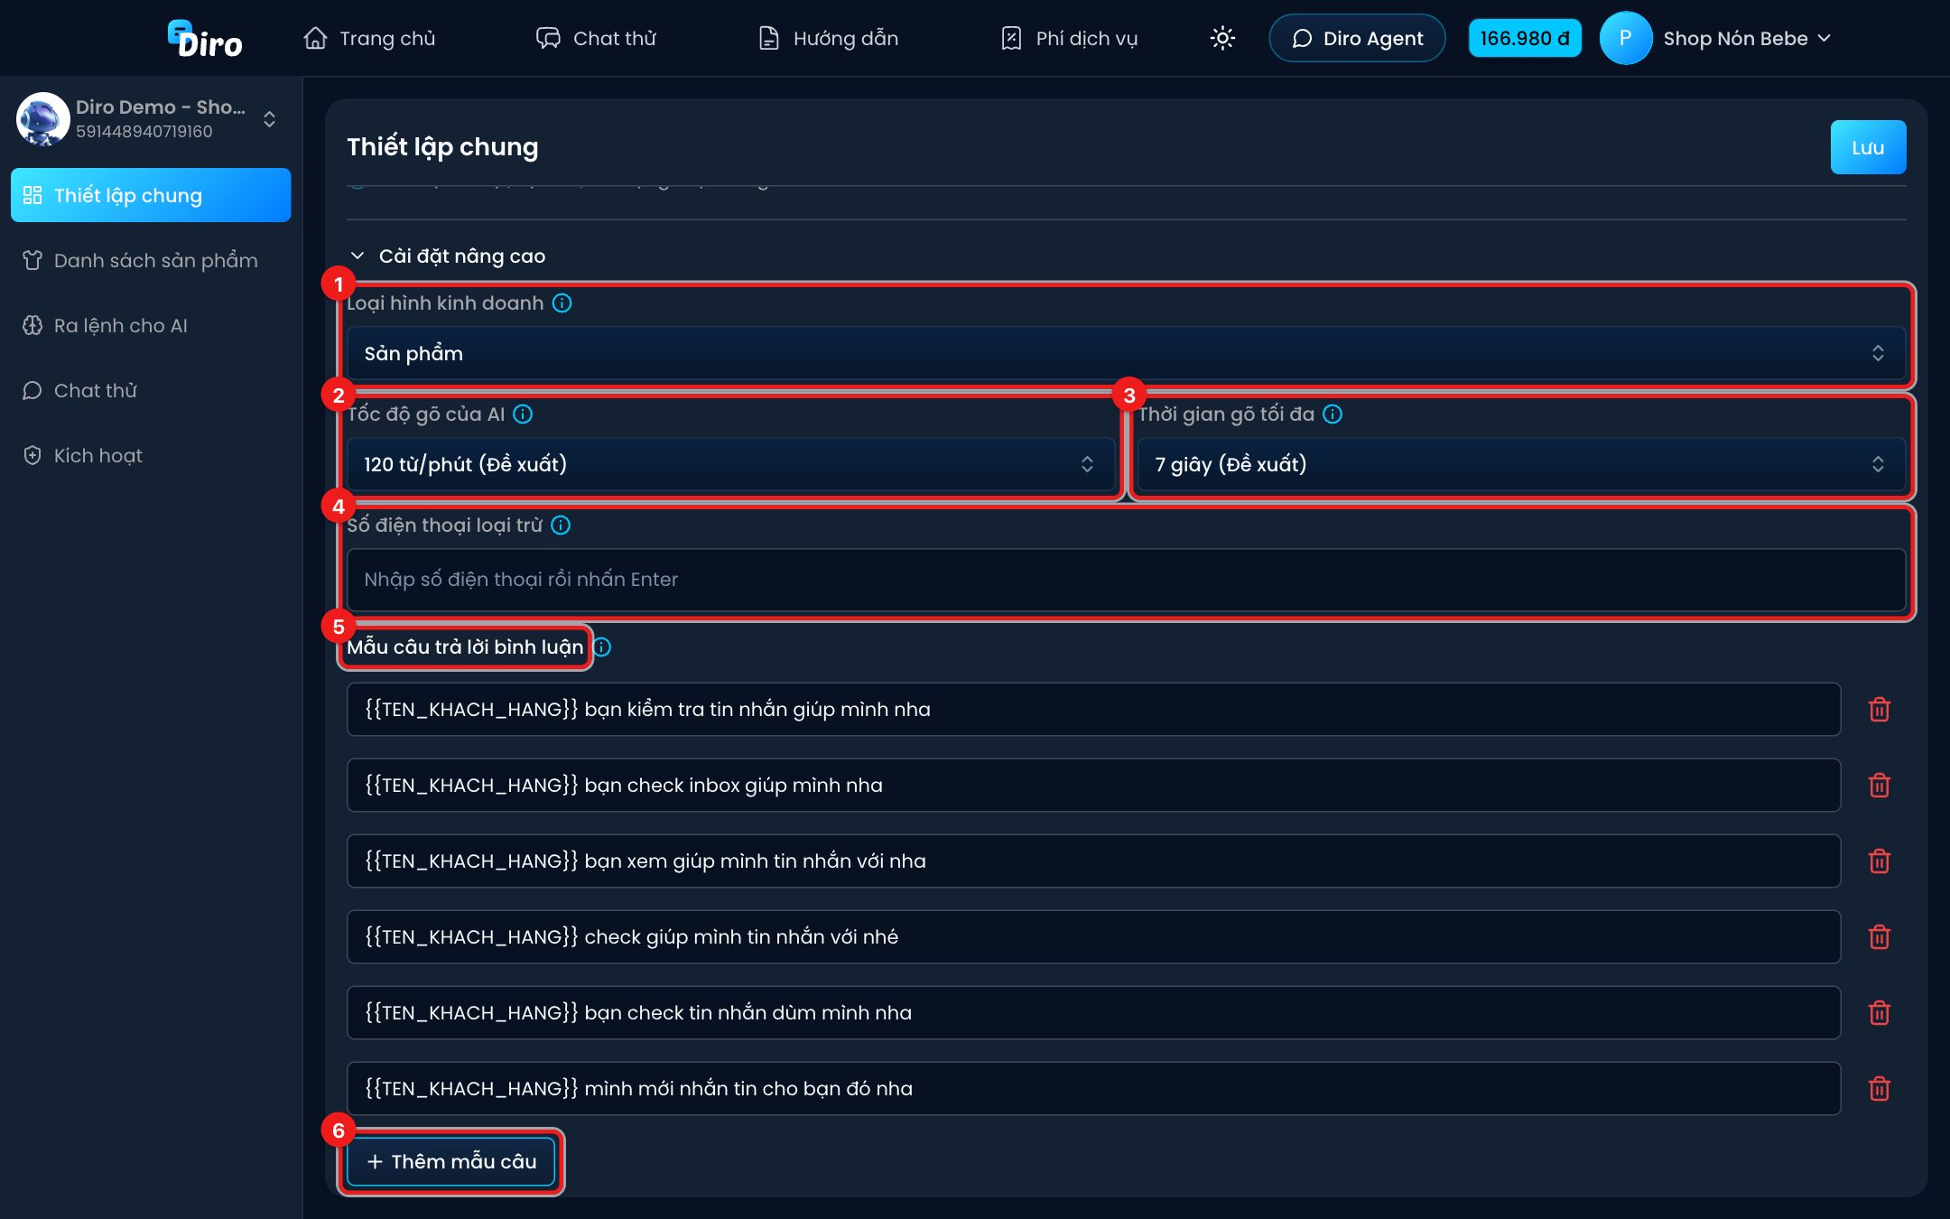Go to Trang chủ in top navigation

coord(369,38)
